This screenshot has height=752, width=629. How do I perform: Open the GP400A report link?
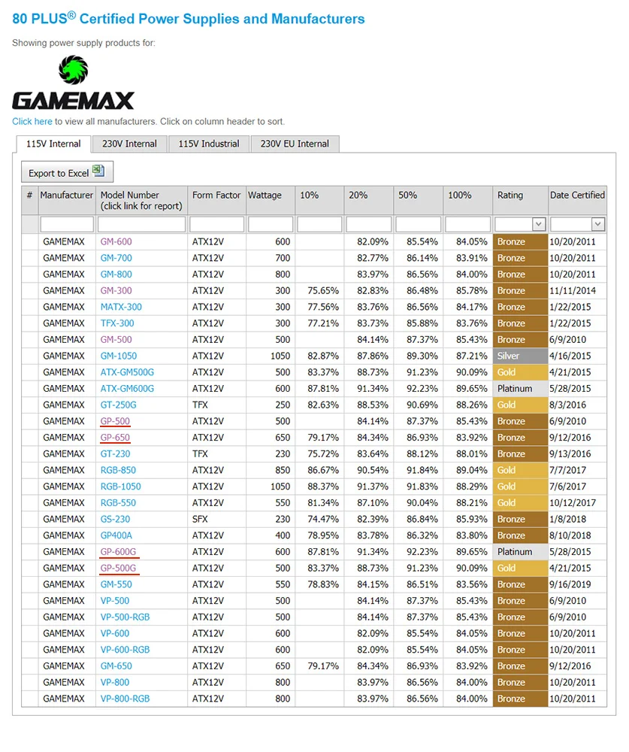[x=116, y=535]
